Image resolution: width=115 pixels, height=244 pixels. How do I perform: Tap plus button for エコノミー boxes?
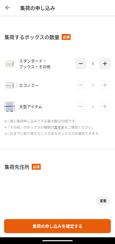(x=105, y=85)
